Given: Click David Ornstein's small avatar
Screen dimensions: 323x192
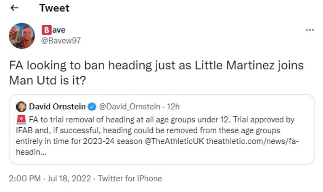Looking at the screenshot, I should [21, 106].
